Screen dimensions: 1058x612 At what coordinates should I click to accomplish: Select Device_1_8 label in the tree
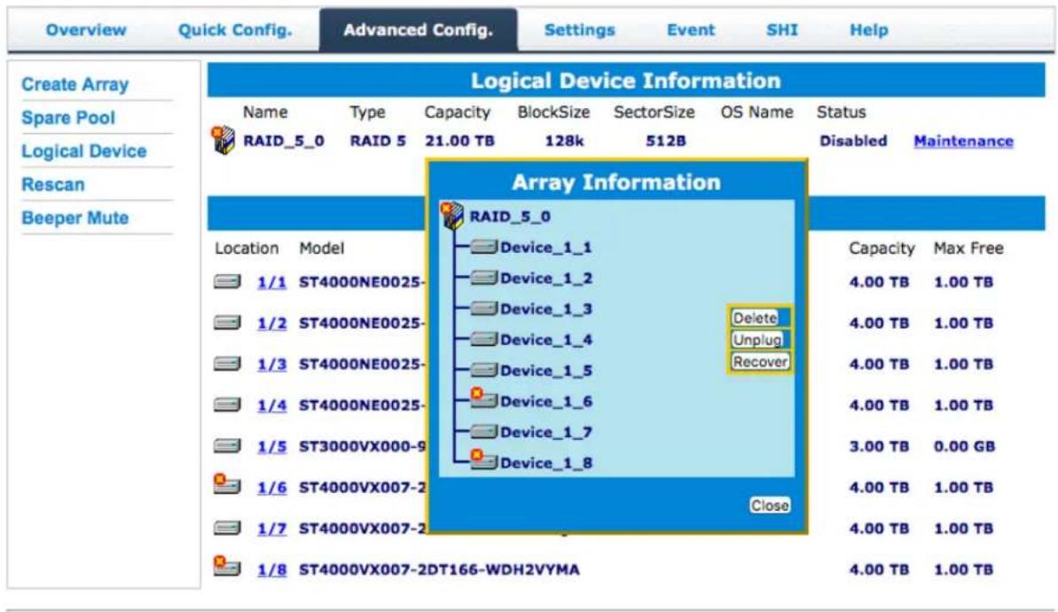tap(546, 463)
